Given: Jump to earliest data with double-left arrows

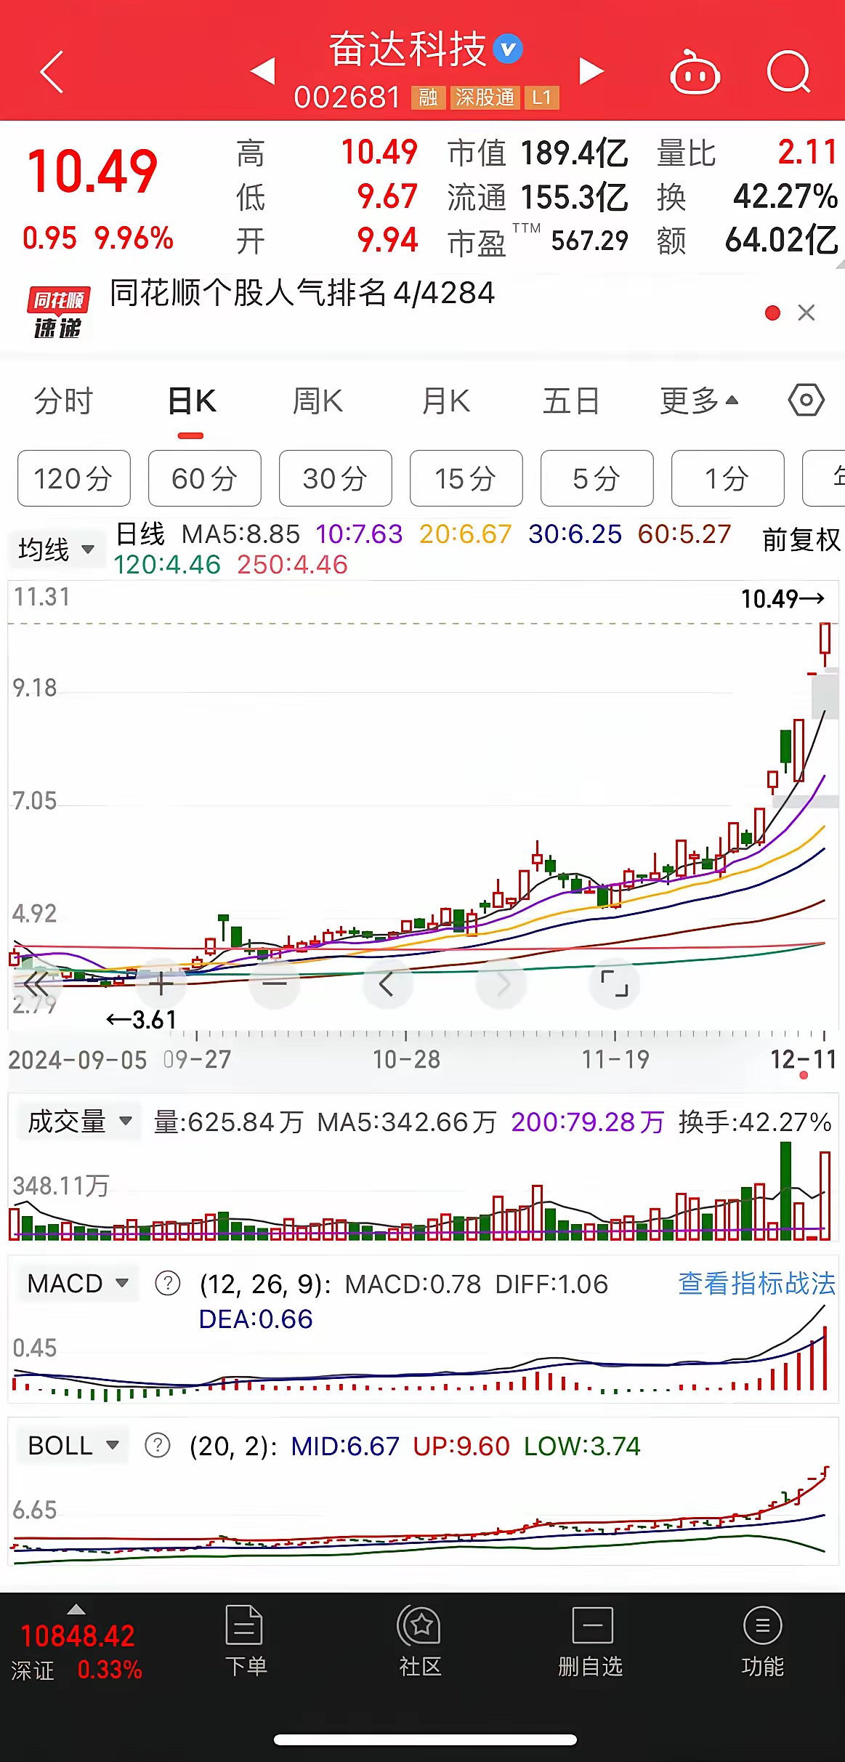Looking at the screenshot, I should click(x=36, y=983).
